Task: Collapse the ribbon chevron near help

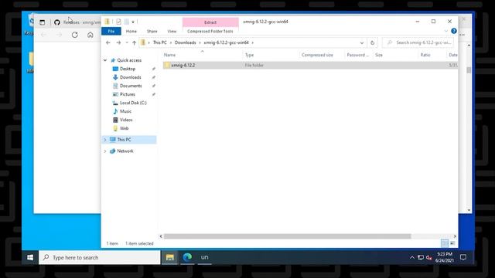Action: 445,31
